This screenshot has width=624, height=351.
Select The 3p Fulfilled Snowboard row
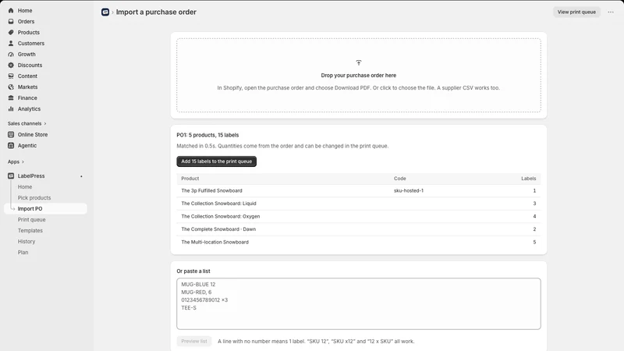pyautogui.click(x=359, y=190)
